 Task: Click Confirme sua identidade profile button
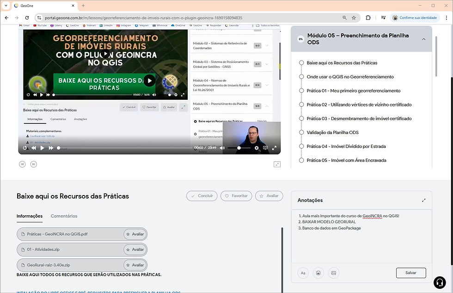[415, 18]
